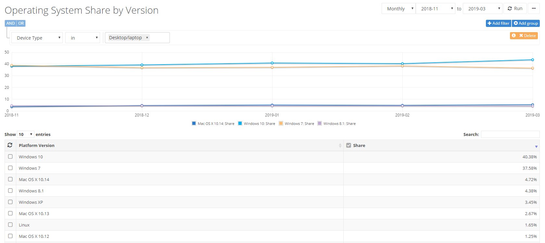Check the Linux row checkbox
545x243 pixels.
10,225
